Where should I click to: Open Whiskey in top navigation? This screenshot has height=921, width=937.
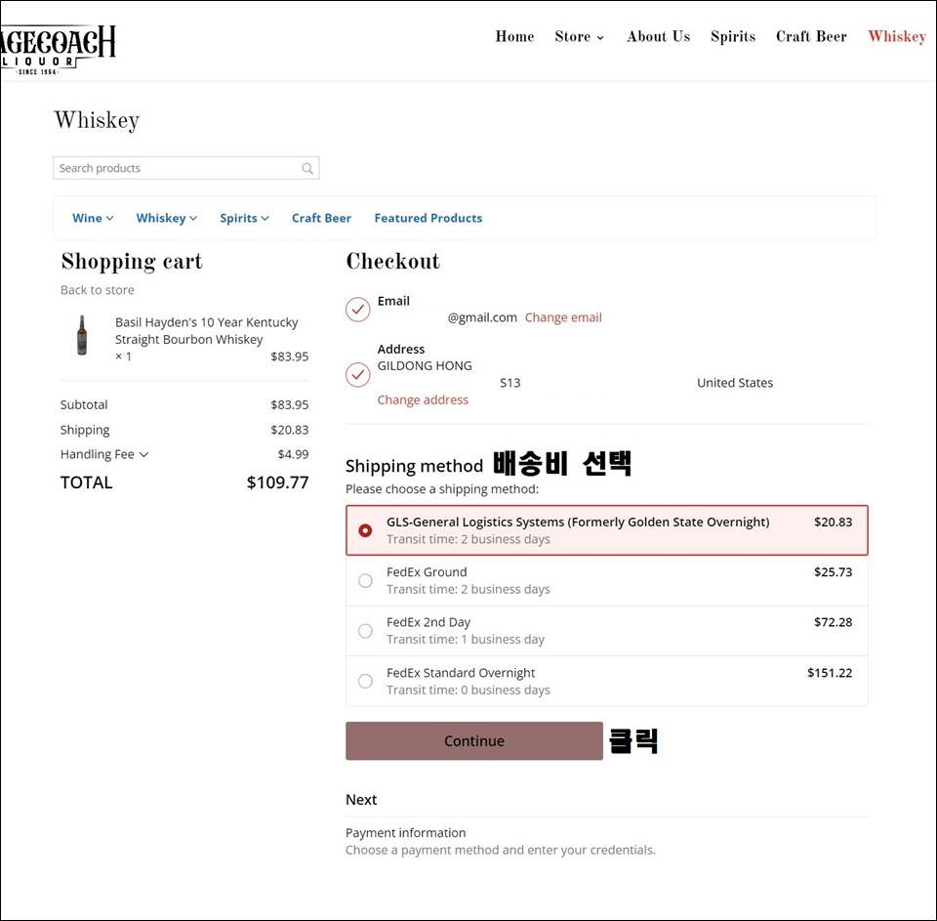coord(897,37)
